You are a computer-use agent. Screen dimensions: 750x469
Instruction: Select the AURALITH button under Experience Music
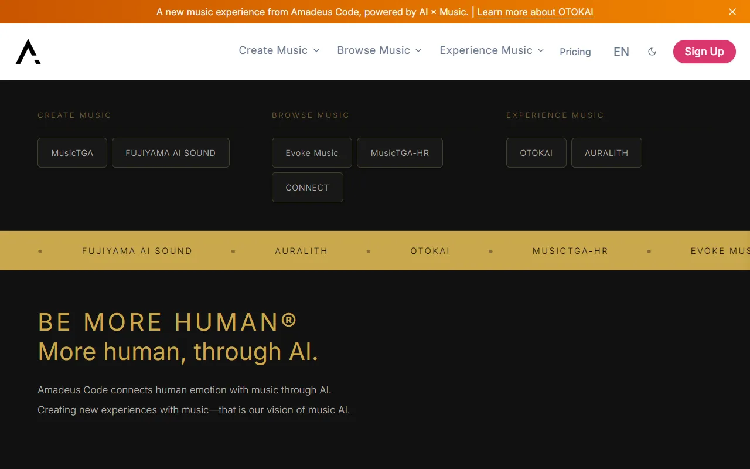click(x=606, y=153)
